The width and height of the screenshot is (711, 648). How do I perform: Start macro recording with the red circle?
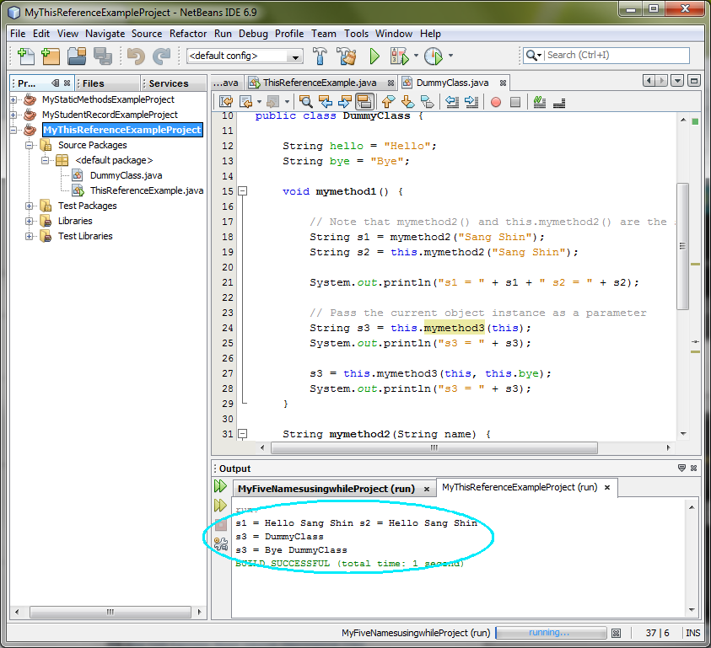coord(496,102)
